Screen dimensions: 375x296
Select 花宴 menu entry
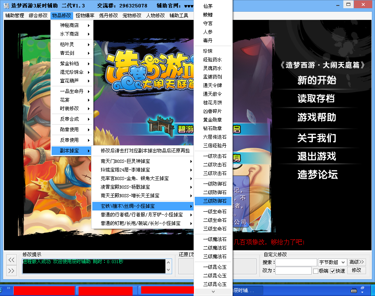click(72, 100)
